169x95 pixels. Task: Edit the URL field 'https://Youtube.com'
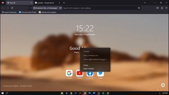click(95, 55)
